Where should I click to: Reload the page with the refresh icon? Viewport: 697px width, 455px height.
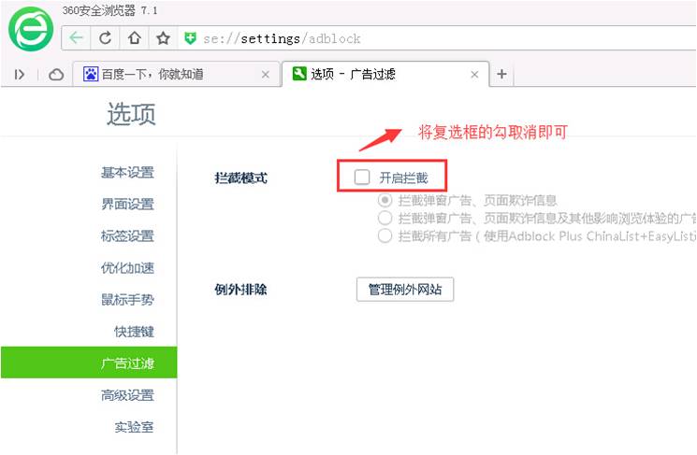click(x=105, y=38)
